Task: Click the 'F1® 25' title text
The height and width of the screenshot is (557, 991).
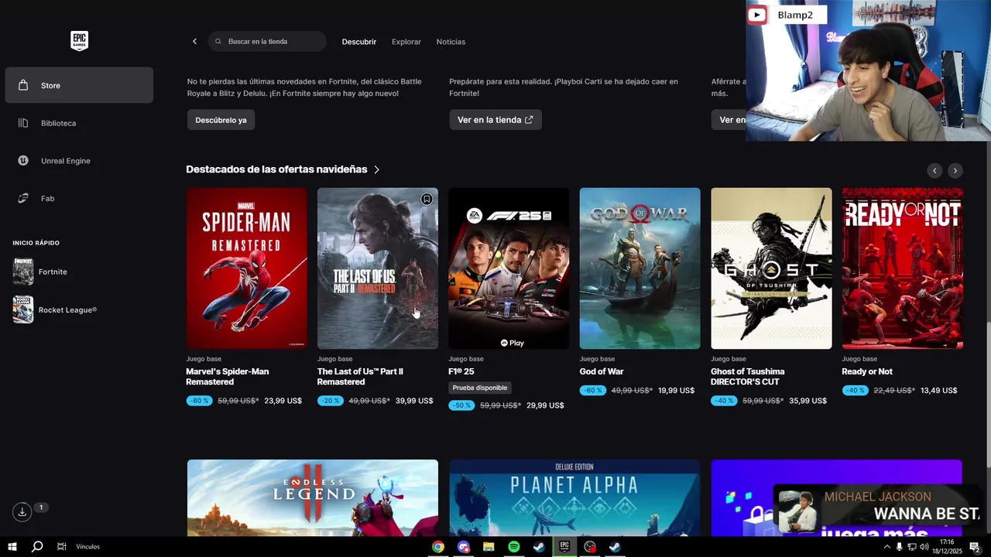Action: point(461,372)
